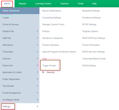Open the Tags setting
The height and width of the screenshot is (110, 119).
coord(45,58)
